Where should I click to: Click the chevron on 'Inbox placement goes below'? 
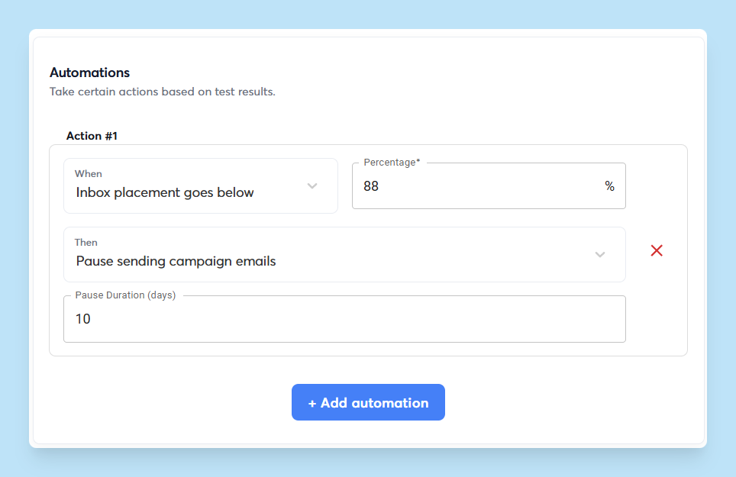tap(312, 185)
